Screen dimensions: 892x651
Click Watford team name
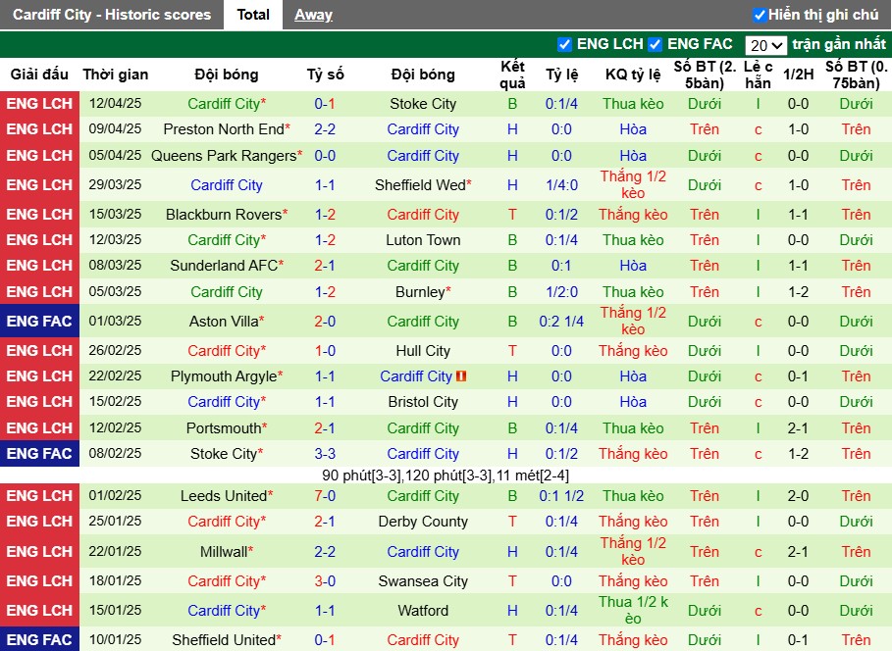coord(423,611)
